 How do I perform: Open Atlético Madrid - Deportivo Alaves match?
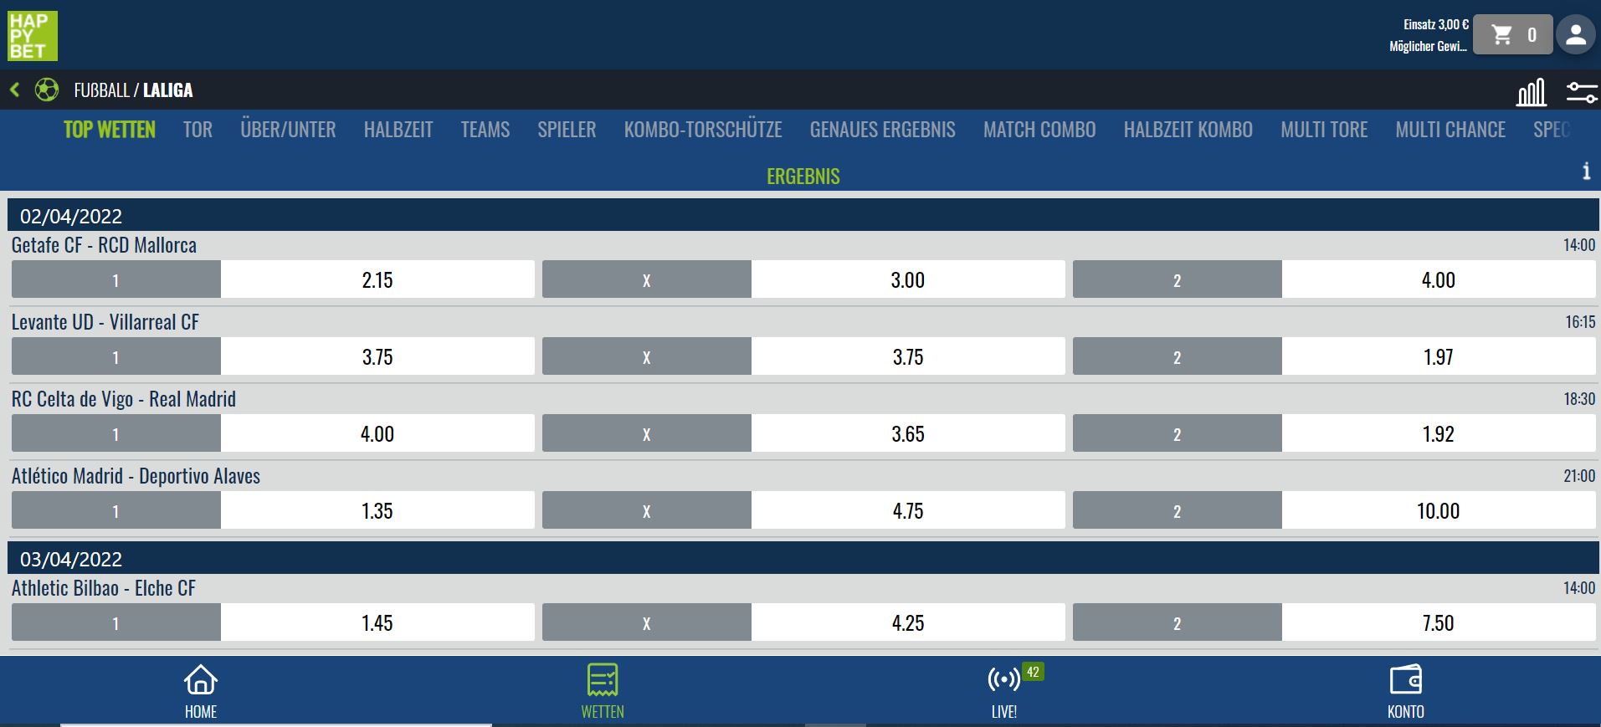click(x=136, y=476)
